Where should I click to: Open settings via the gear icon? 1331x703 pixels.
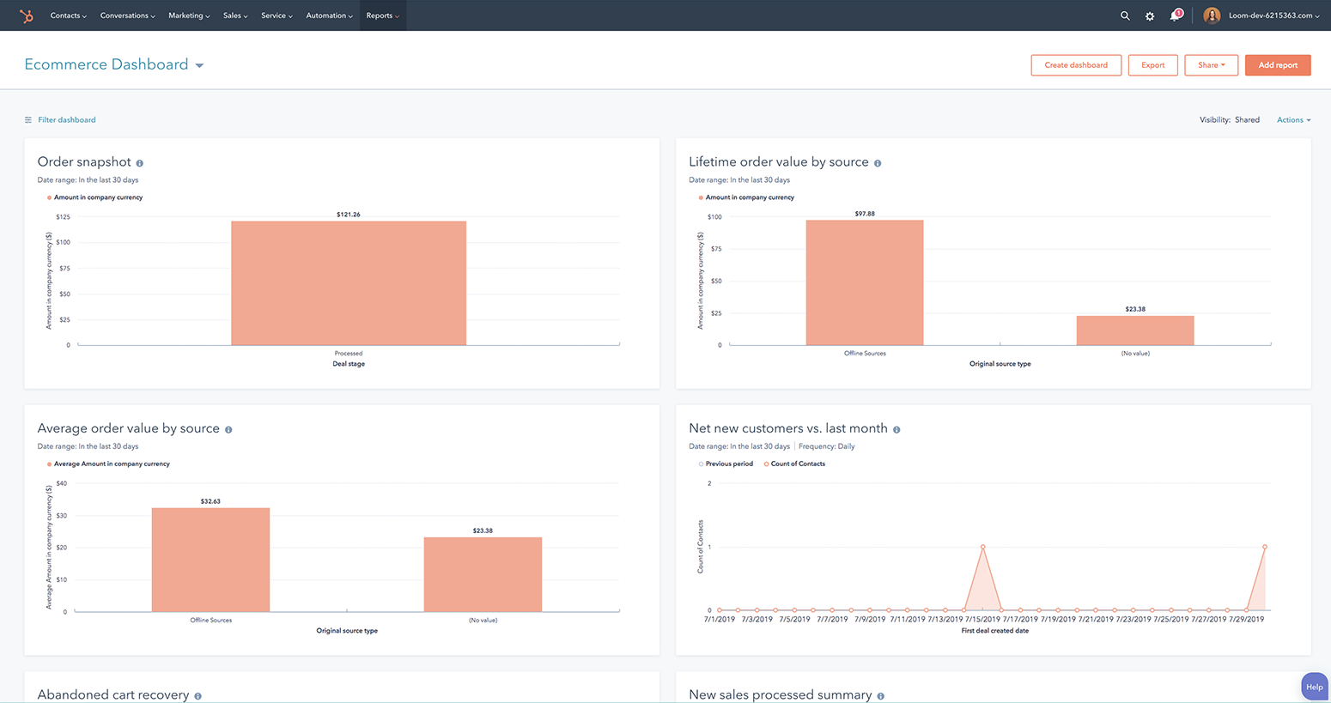coord(1150,15)
